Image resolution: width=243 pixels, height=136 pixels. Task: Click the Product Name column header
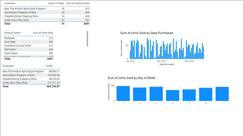(13, 33)
